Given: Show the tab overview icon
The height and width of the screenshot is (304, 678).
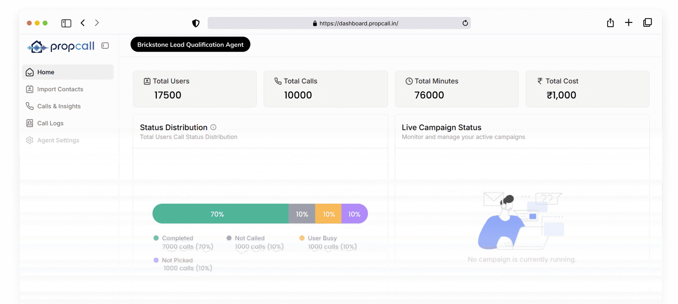Looking at the screenshot, I should pyautogui.click(x=647, y=23).
